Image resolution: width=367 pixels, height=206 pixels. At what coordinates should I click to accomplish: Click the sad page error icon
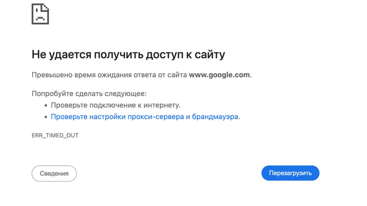(x=40, y=14)
